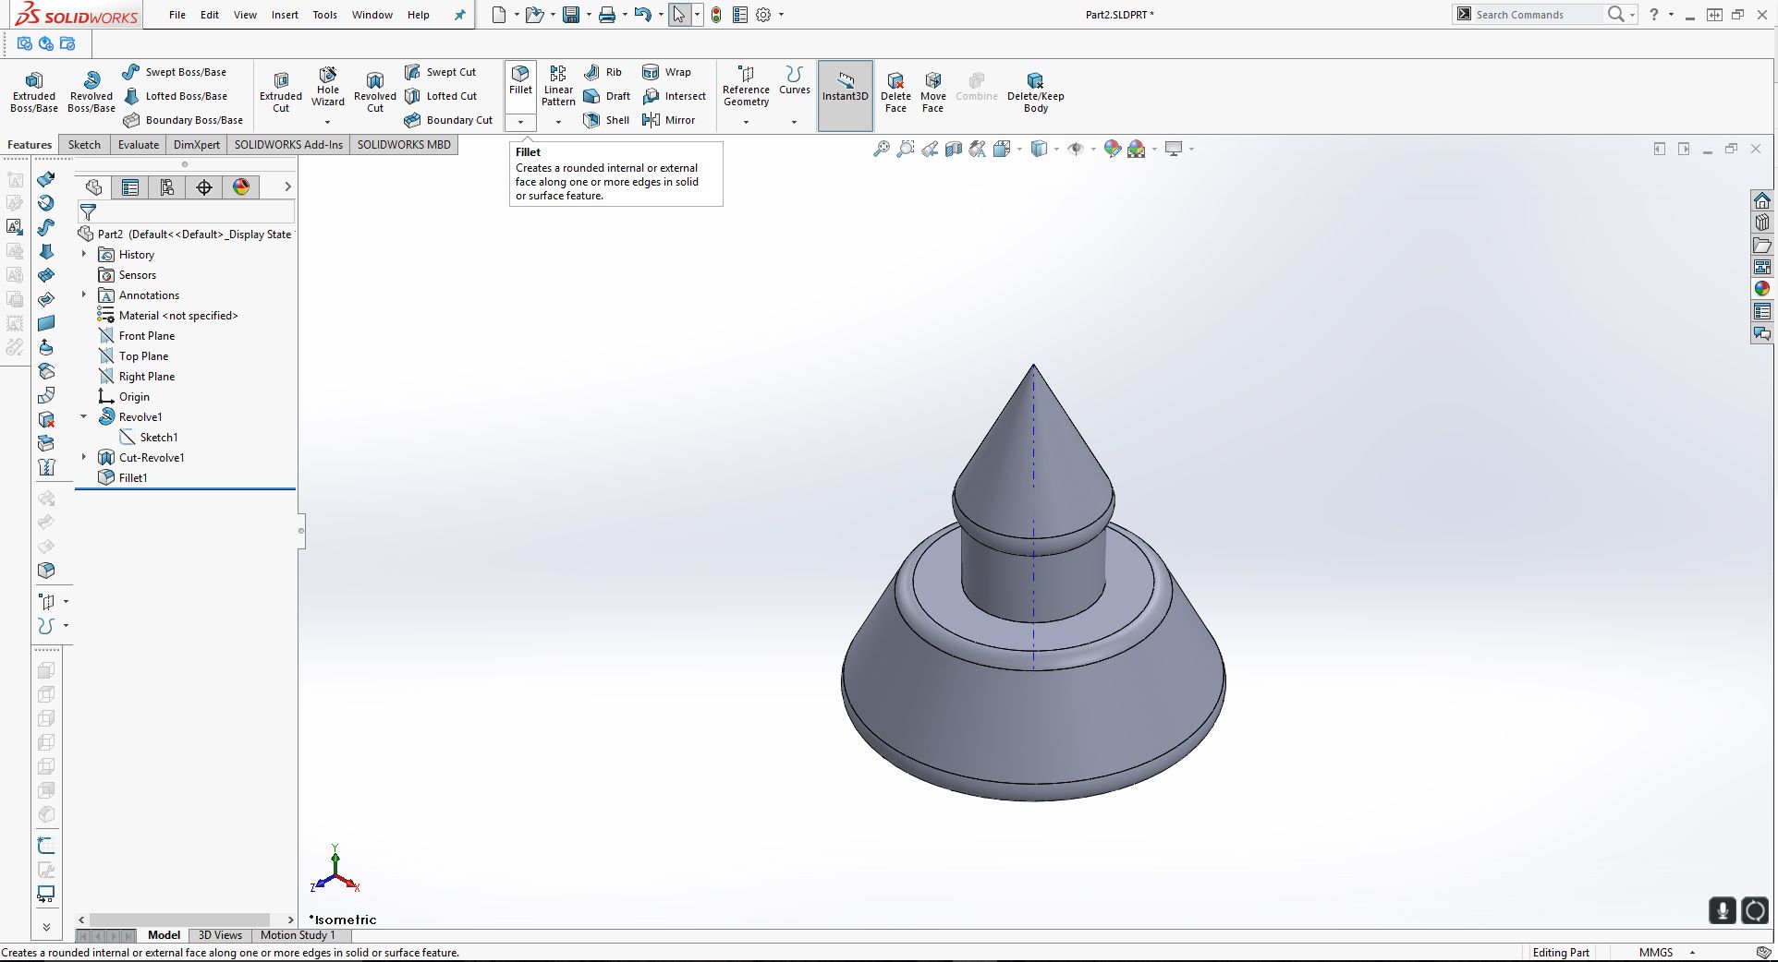Click the MMGS unit system status
This screenshot has height=962, width=1778.
point(1656,953)
